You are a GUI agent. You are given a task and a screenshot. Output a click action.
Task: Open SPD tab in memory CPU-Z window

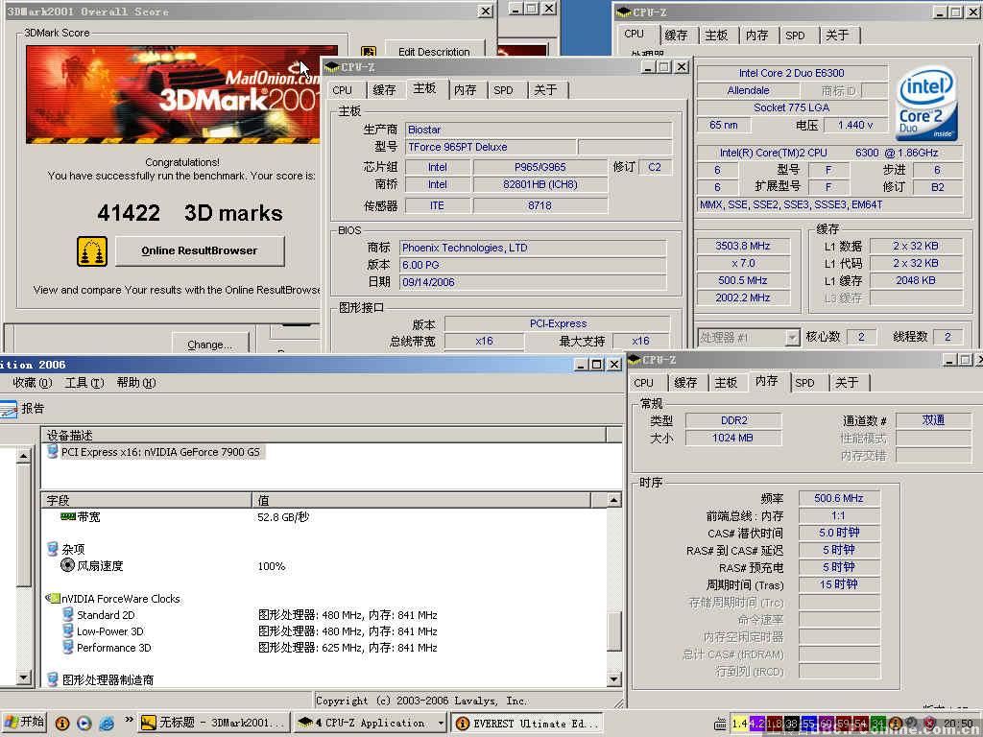click(804, 383)
